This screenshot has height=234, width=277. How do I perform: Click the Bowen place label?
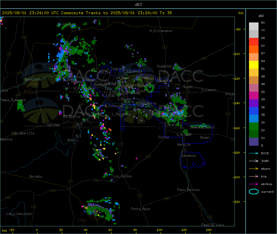tap(205, 137)
